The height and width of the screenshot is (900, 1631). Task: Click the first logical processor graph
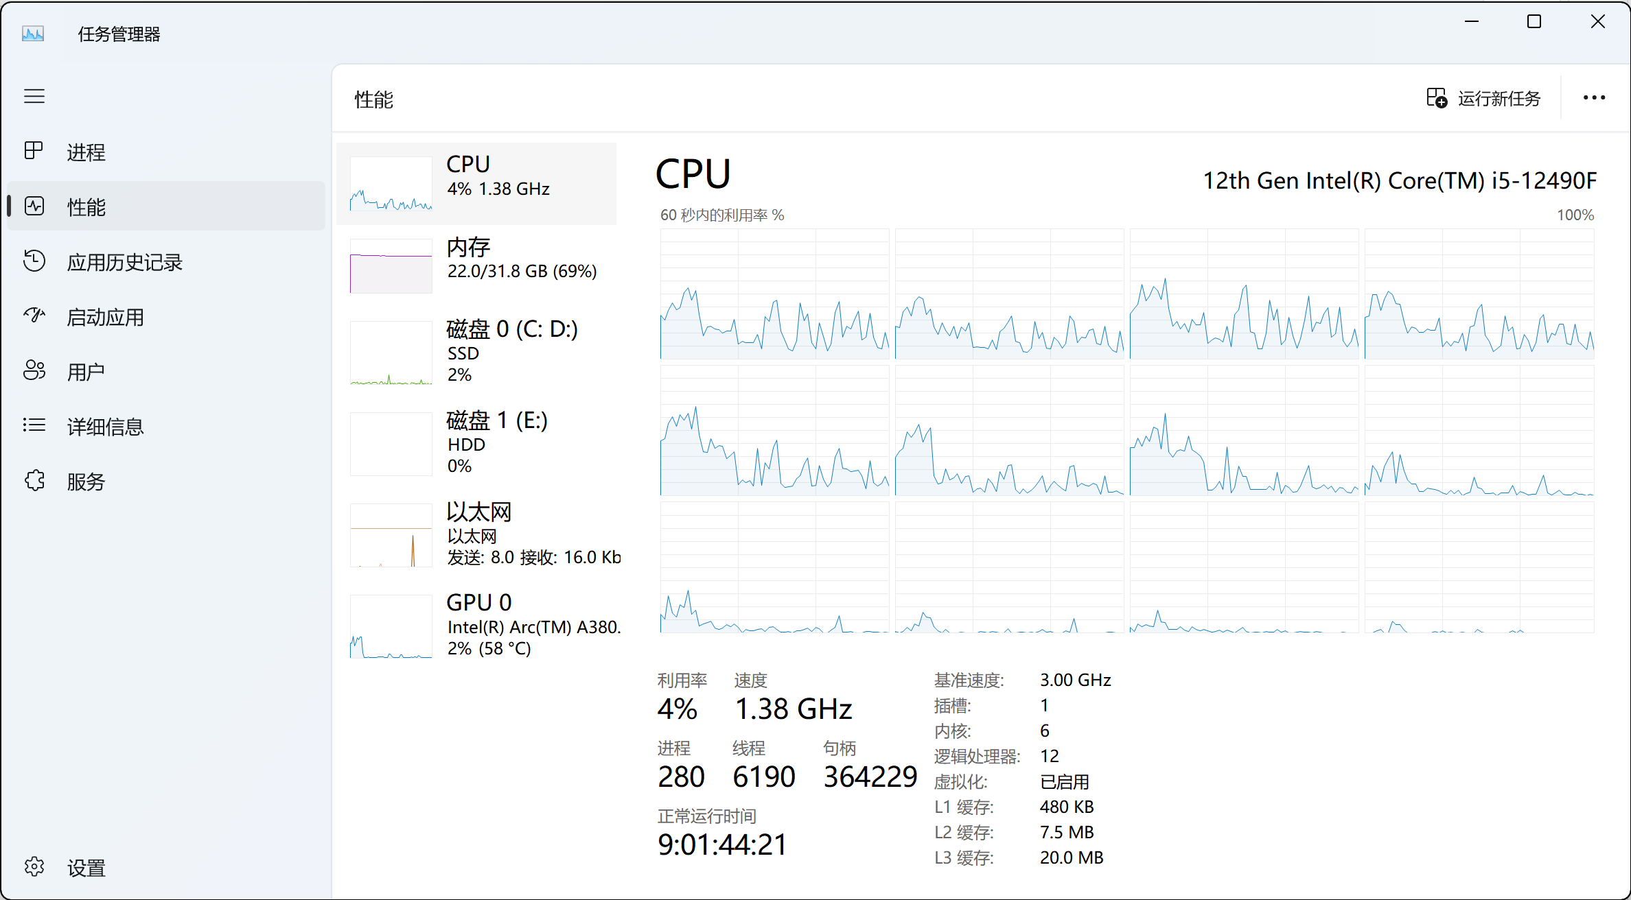[774, 294]
